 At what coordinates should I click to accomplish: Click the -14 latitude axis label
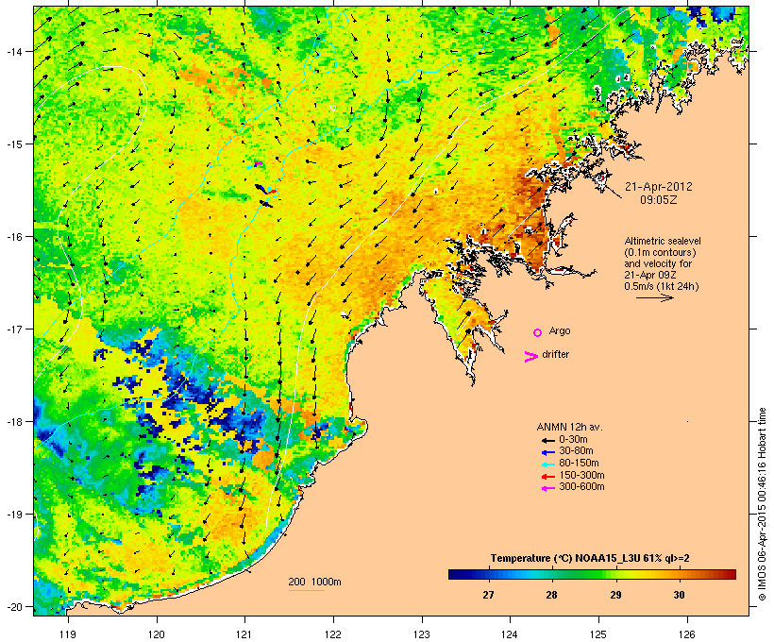pyautogui.click(x=13, y=51)
